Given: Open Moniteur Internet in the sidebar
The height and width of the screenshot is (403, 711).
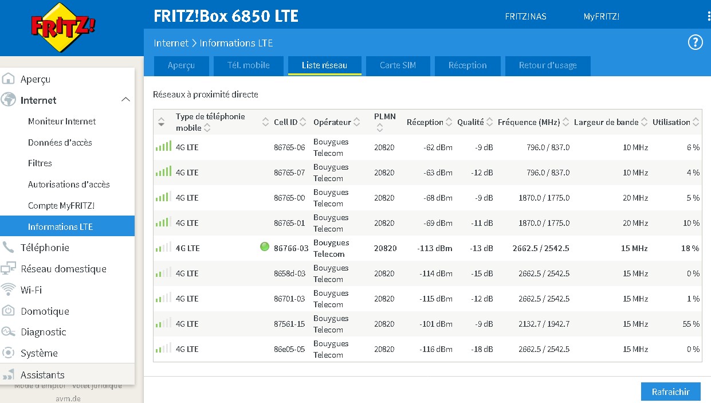Looking at the screenshot, I should (62, 122).
